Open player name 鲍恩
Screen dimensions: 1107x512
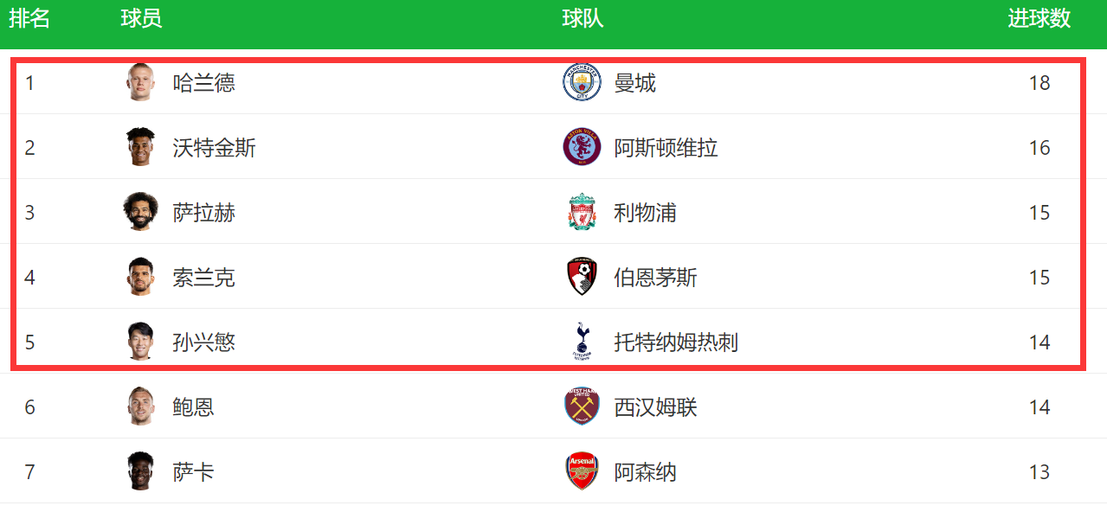click(194, 407)
